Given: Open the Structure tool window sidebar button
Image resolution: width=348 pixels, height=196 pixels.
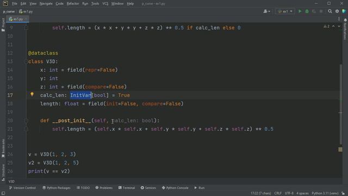Looking at the screenshot, I should pos(3,173).
